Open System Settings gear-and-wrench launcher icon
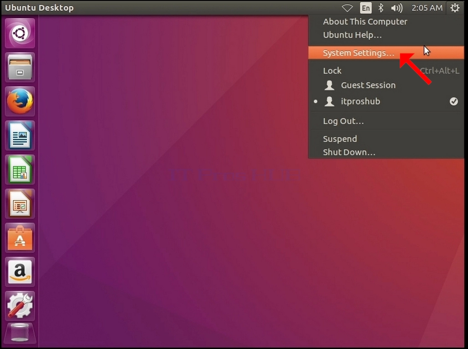This screenshot has width=468, height=349. click(x=20, y=306)
